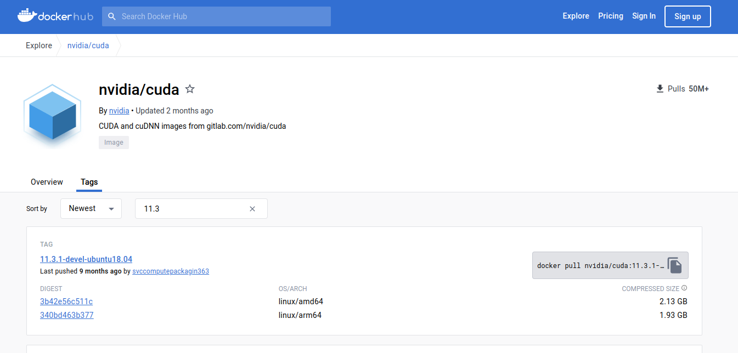
Task: Click the search magnifier icon
Action: 112,16
